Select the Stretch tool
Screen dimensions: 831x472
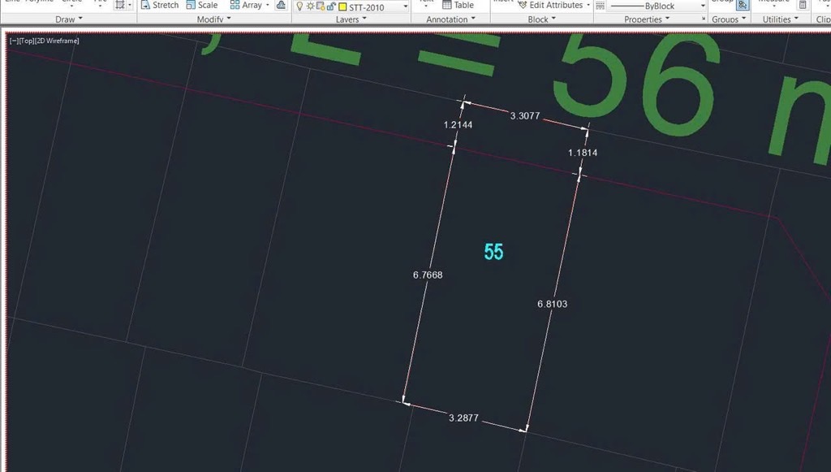click(160, 5)
